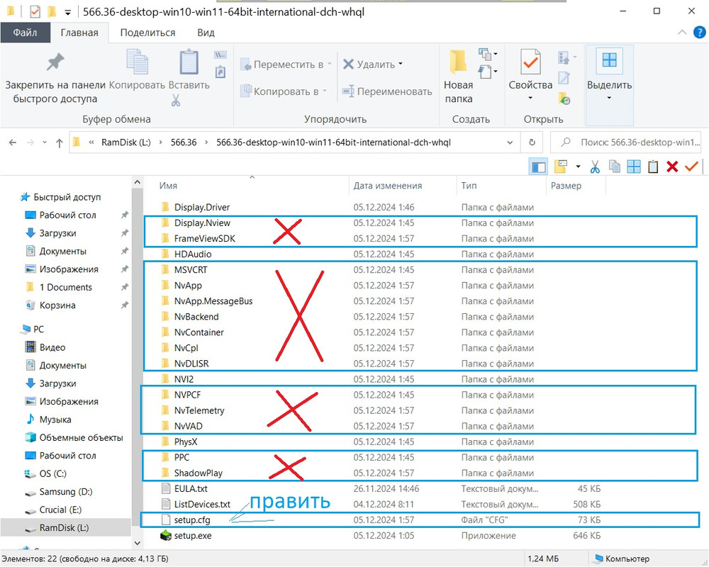Expand the Move to (Переместить в) dropdown
Screen dimensions: 709x567
329,64
